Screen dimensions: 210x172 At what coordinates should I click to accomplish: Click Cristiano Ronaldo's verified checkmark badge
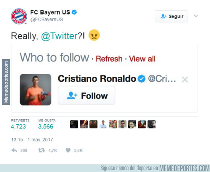[142, 79]
